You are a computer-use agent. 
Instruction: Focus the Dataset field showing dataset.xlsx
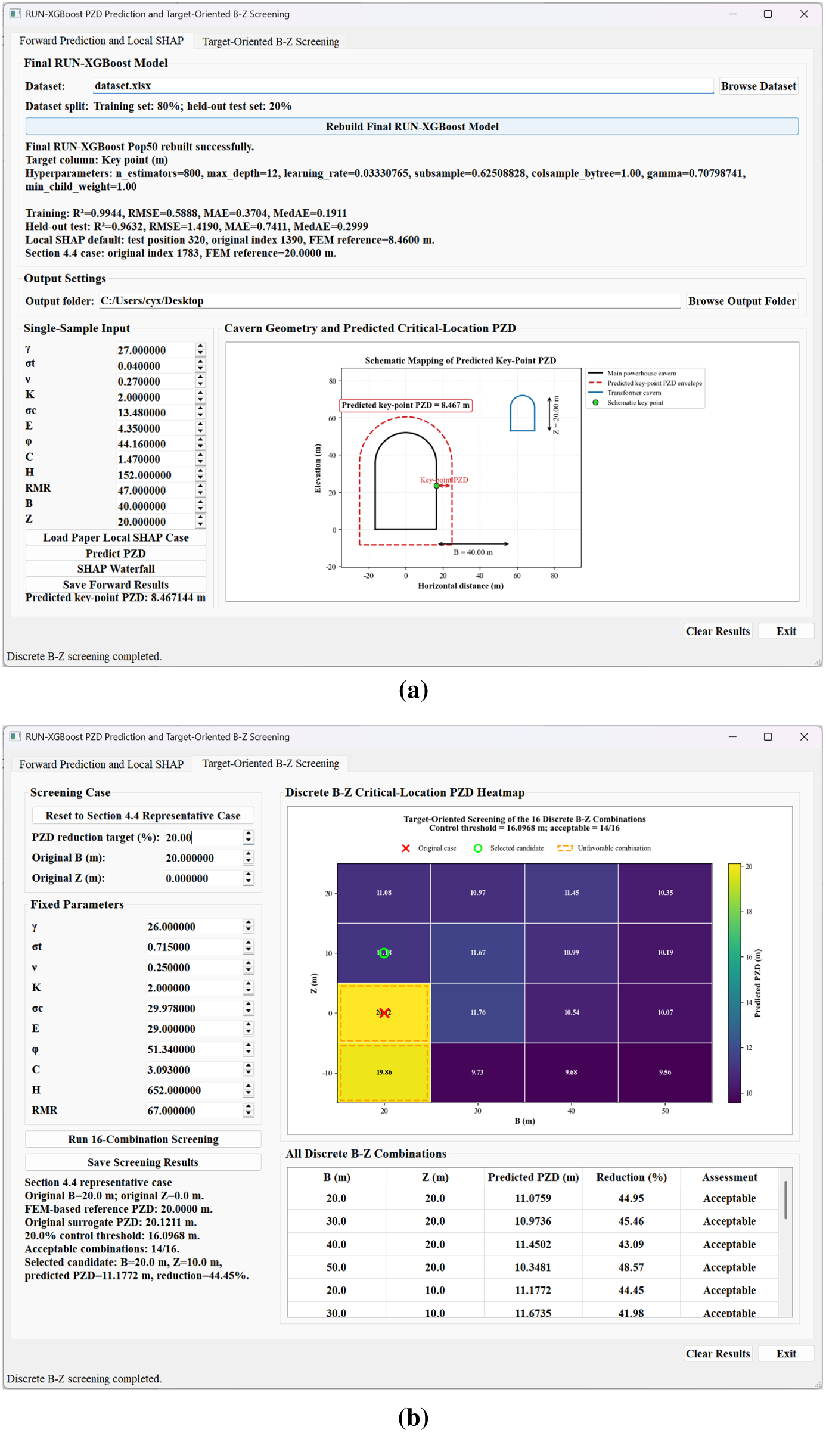403,86
